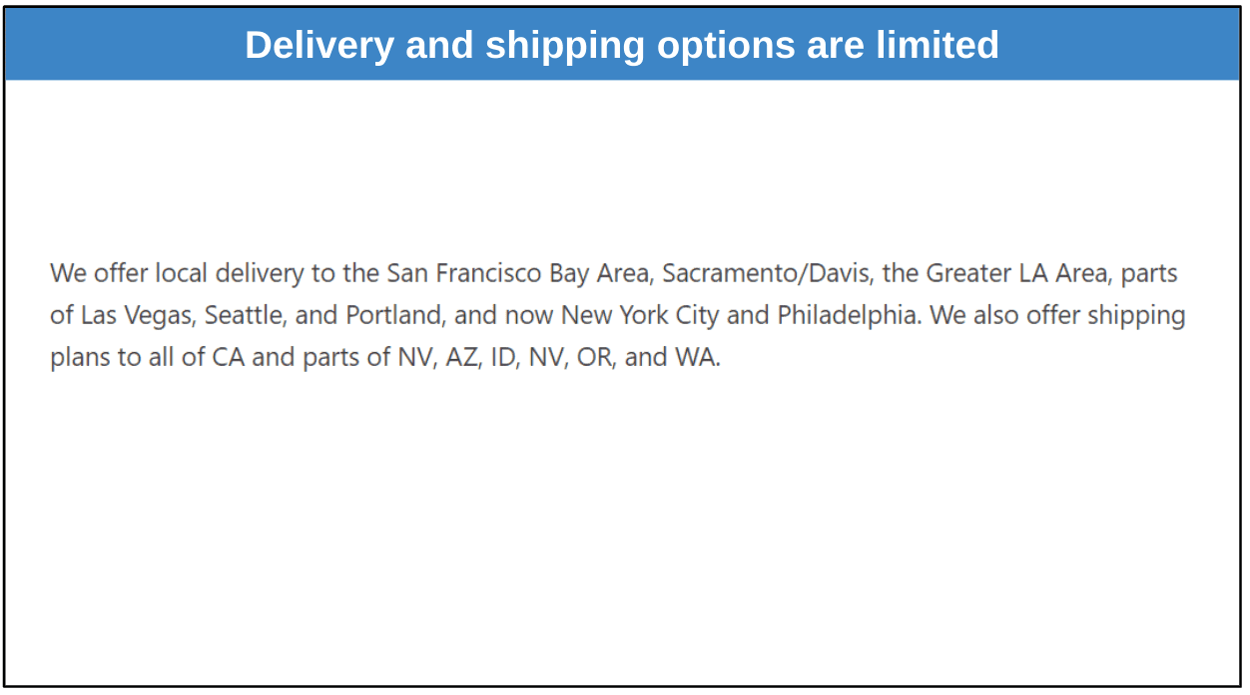
Task: Click the word "shipping" in the paragraph
Action: click(x=1136, y=316)
